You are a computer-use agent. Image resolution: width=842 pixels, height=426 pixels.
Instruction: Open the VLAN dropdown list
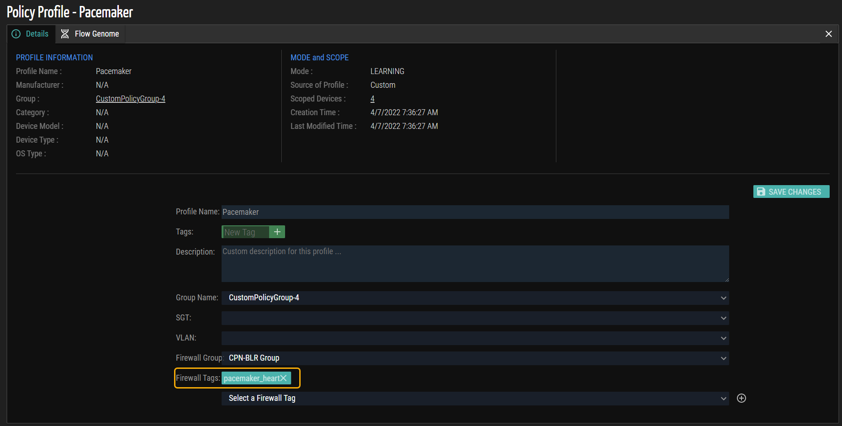coord(723,338)
